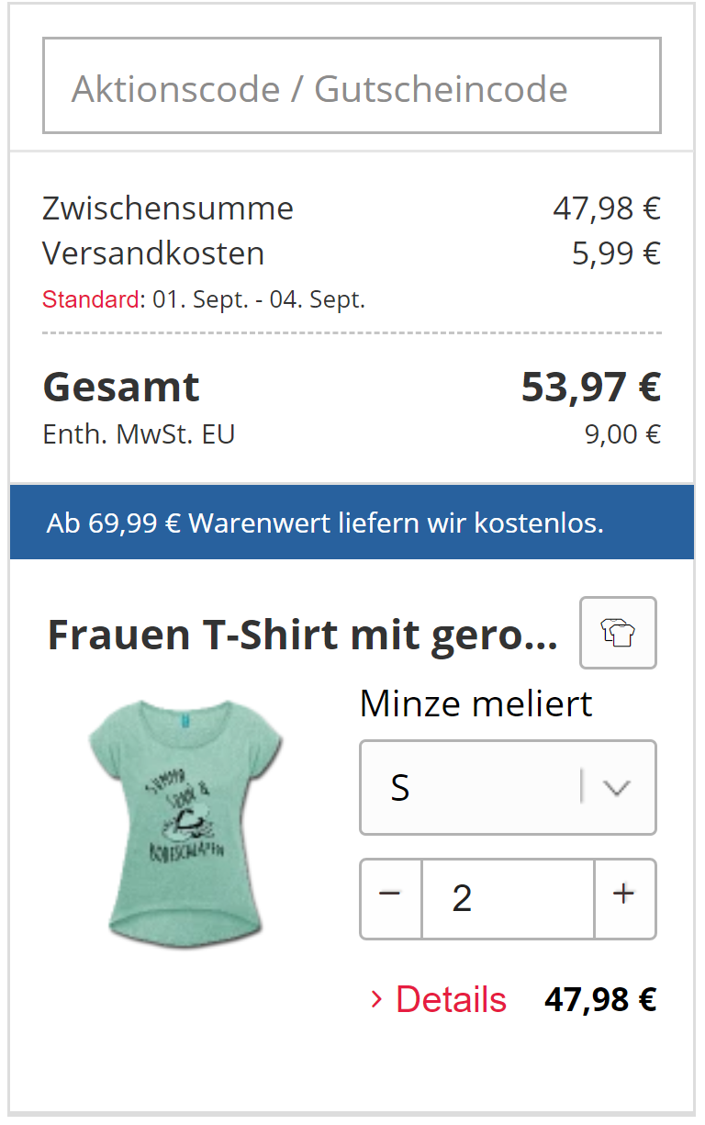This screenshot has height=1125, width=705.
Task: Click the Versandkosten 5,99 € amount
Action: 616,253
